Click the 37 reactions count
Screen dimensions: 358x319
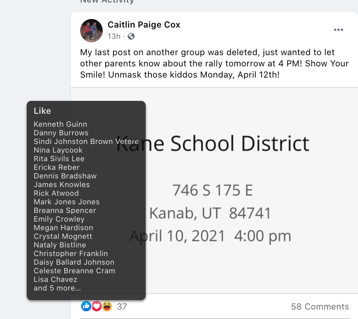pos(122,306)
